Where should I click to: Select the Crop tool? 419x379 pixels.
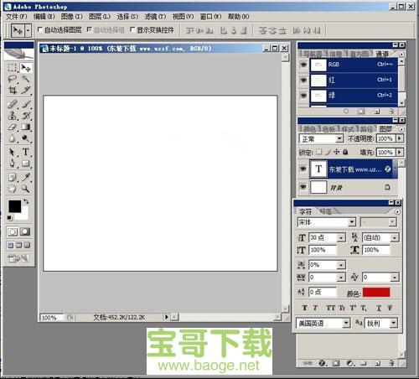12,90
